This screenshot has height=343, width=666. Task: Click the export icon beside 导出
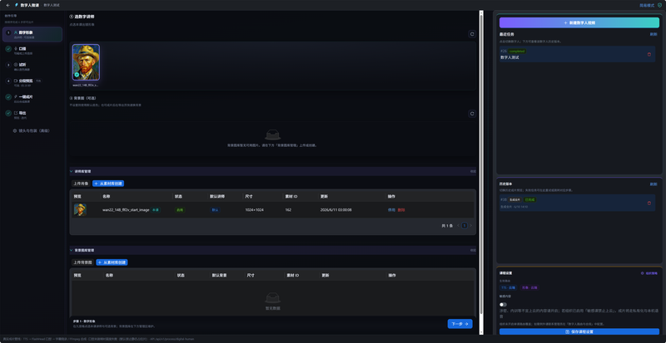[16, 113]
